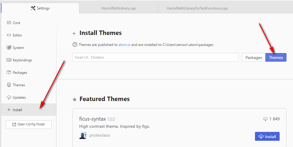
Task: Select the Themes search toggle button
Action: click(276, 57)
